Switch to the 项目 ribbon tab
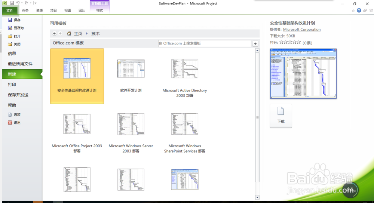 click(x=53, y=10)
